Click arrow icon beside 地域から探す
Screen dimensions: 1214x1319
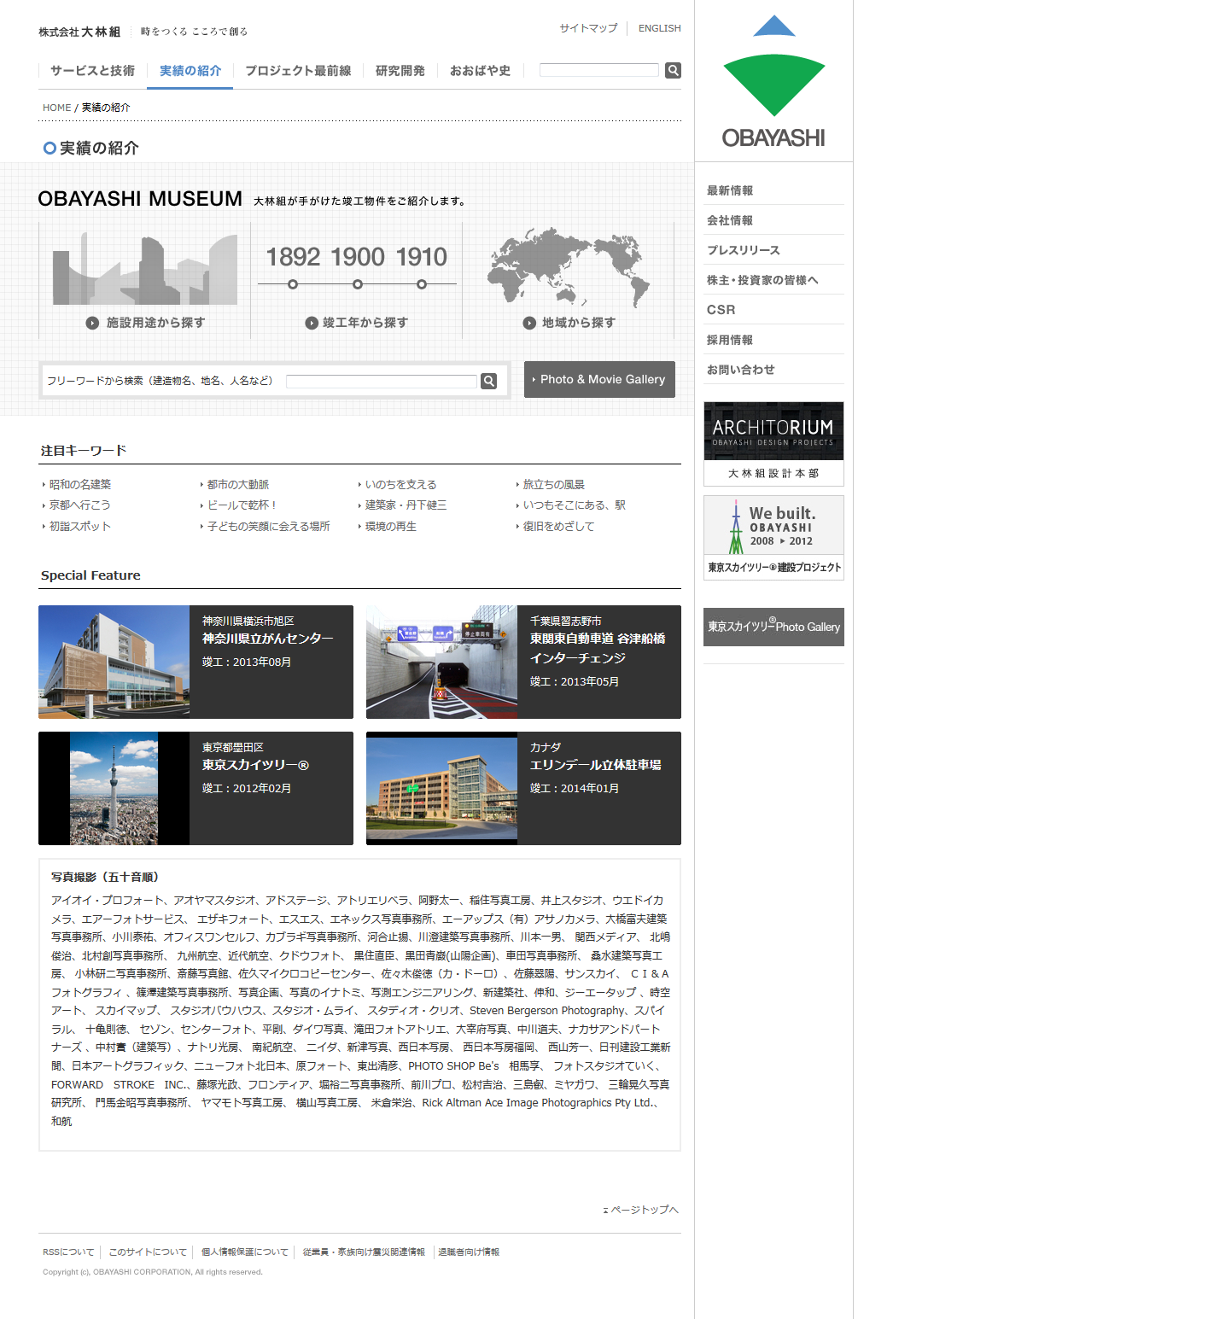(529, 323)
